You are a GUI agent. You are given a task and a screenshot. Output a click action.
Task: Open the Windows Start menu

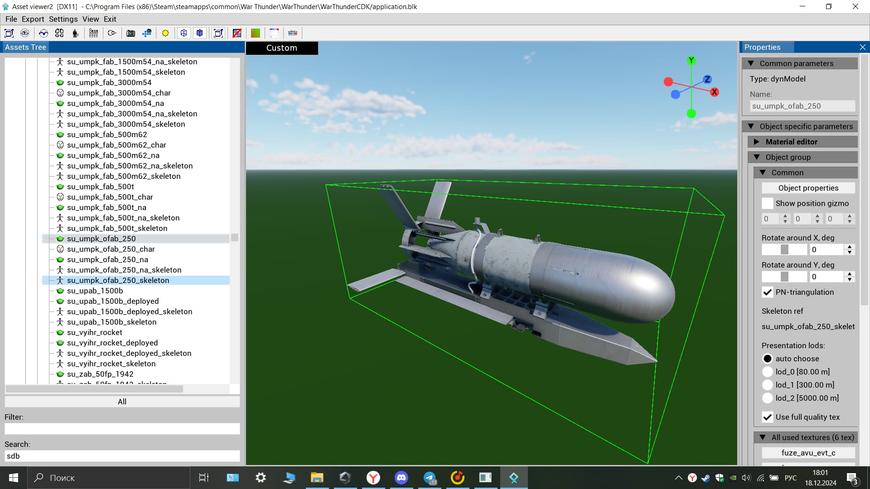click(x=14, y=478)
